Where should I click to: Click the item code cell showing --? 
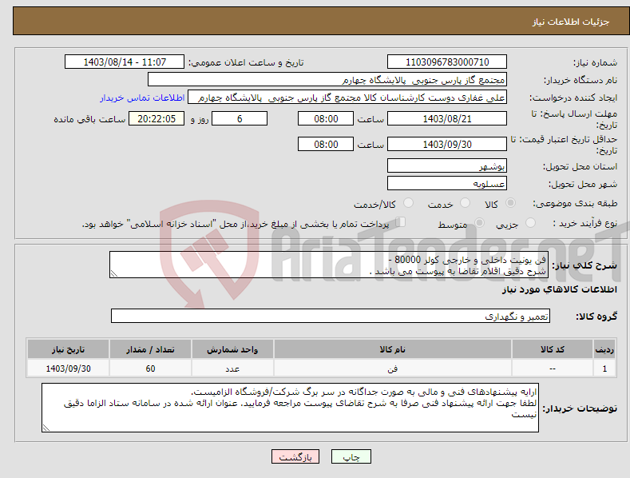[553, 368]
